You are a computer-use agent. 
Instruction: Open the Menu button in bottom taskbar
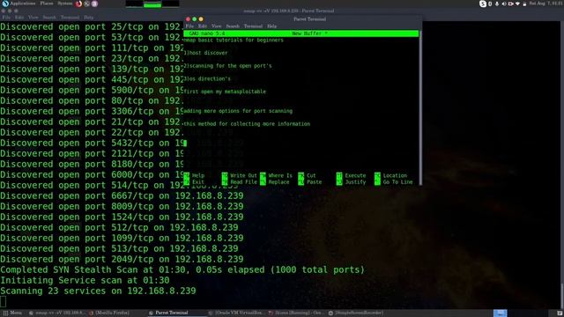coord(12,313)
